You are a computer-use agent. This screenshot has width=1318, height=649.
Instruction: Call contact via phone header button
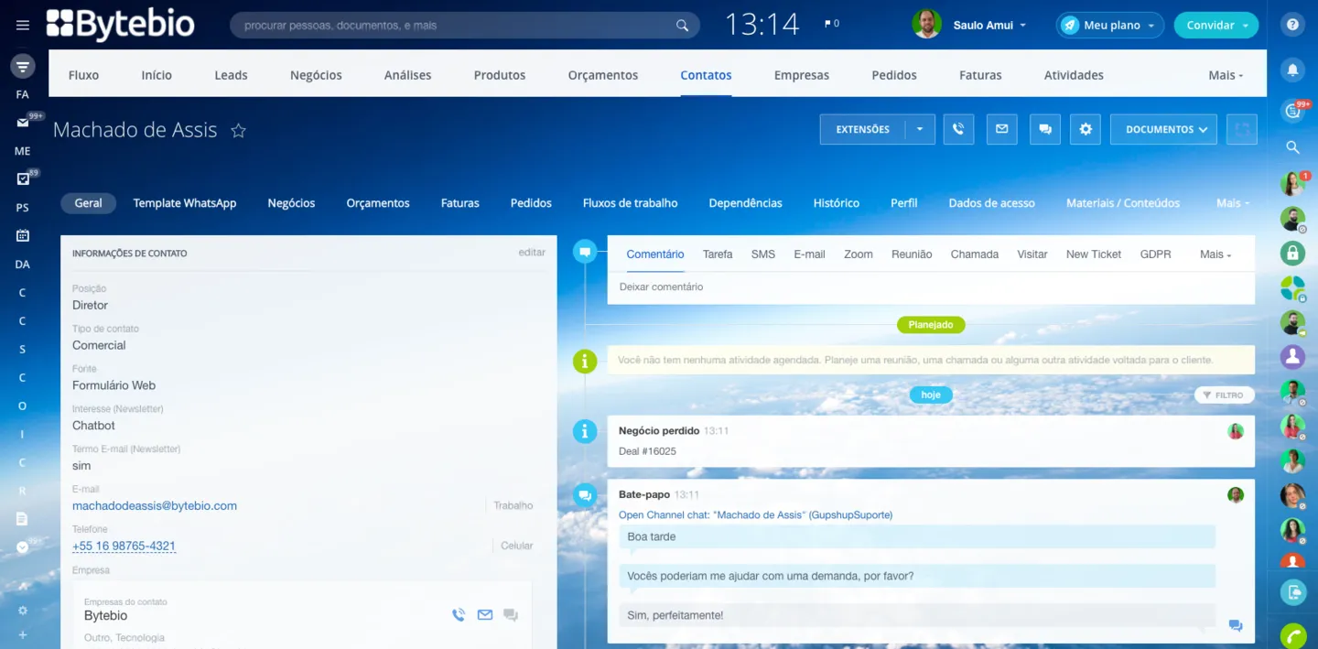pyautogui.click(x=958, y=129)
